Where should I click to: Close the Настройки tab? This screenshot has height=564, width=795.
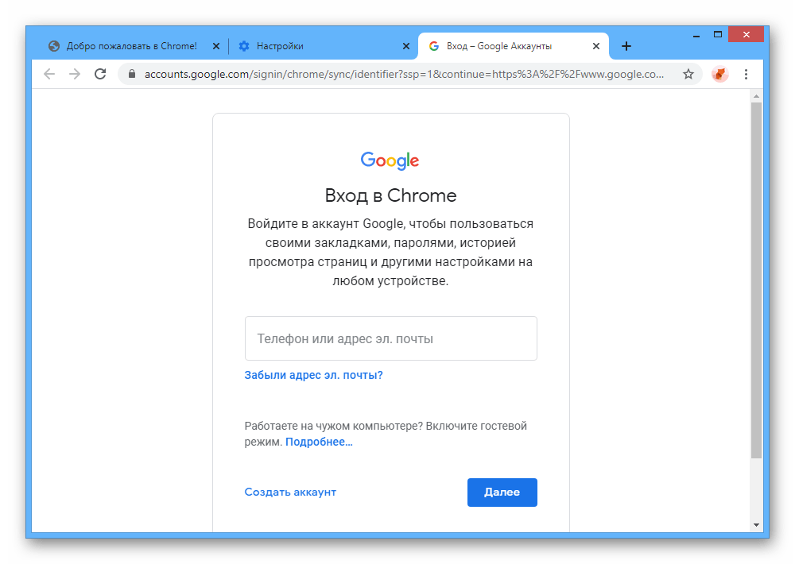406,46
